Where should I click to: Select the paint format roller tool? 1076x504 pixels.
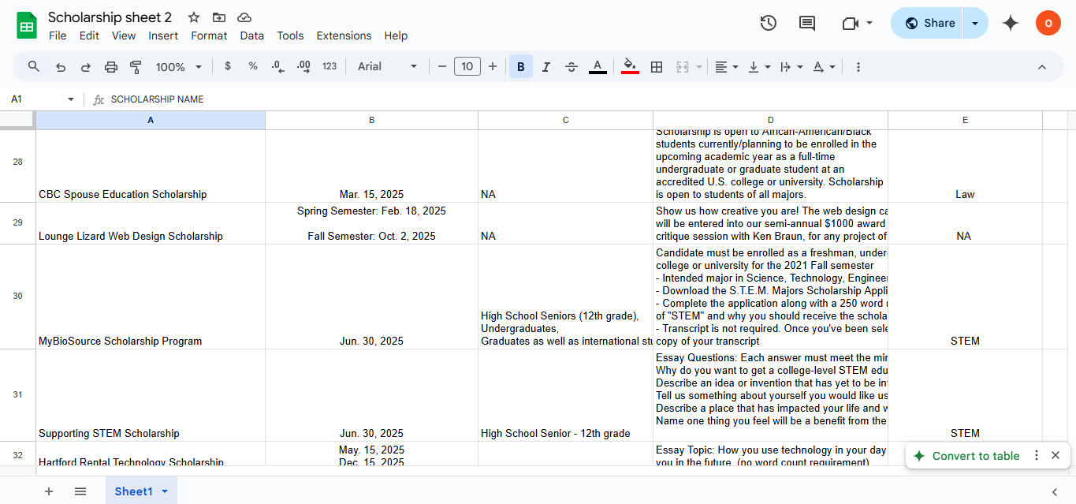tap(136, 67)
